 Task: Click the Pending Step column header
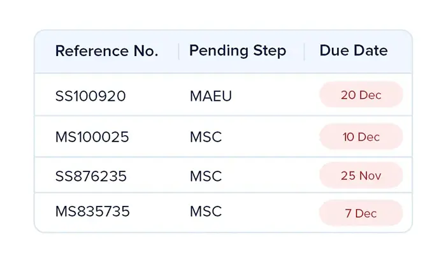238,52
